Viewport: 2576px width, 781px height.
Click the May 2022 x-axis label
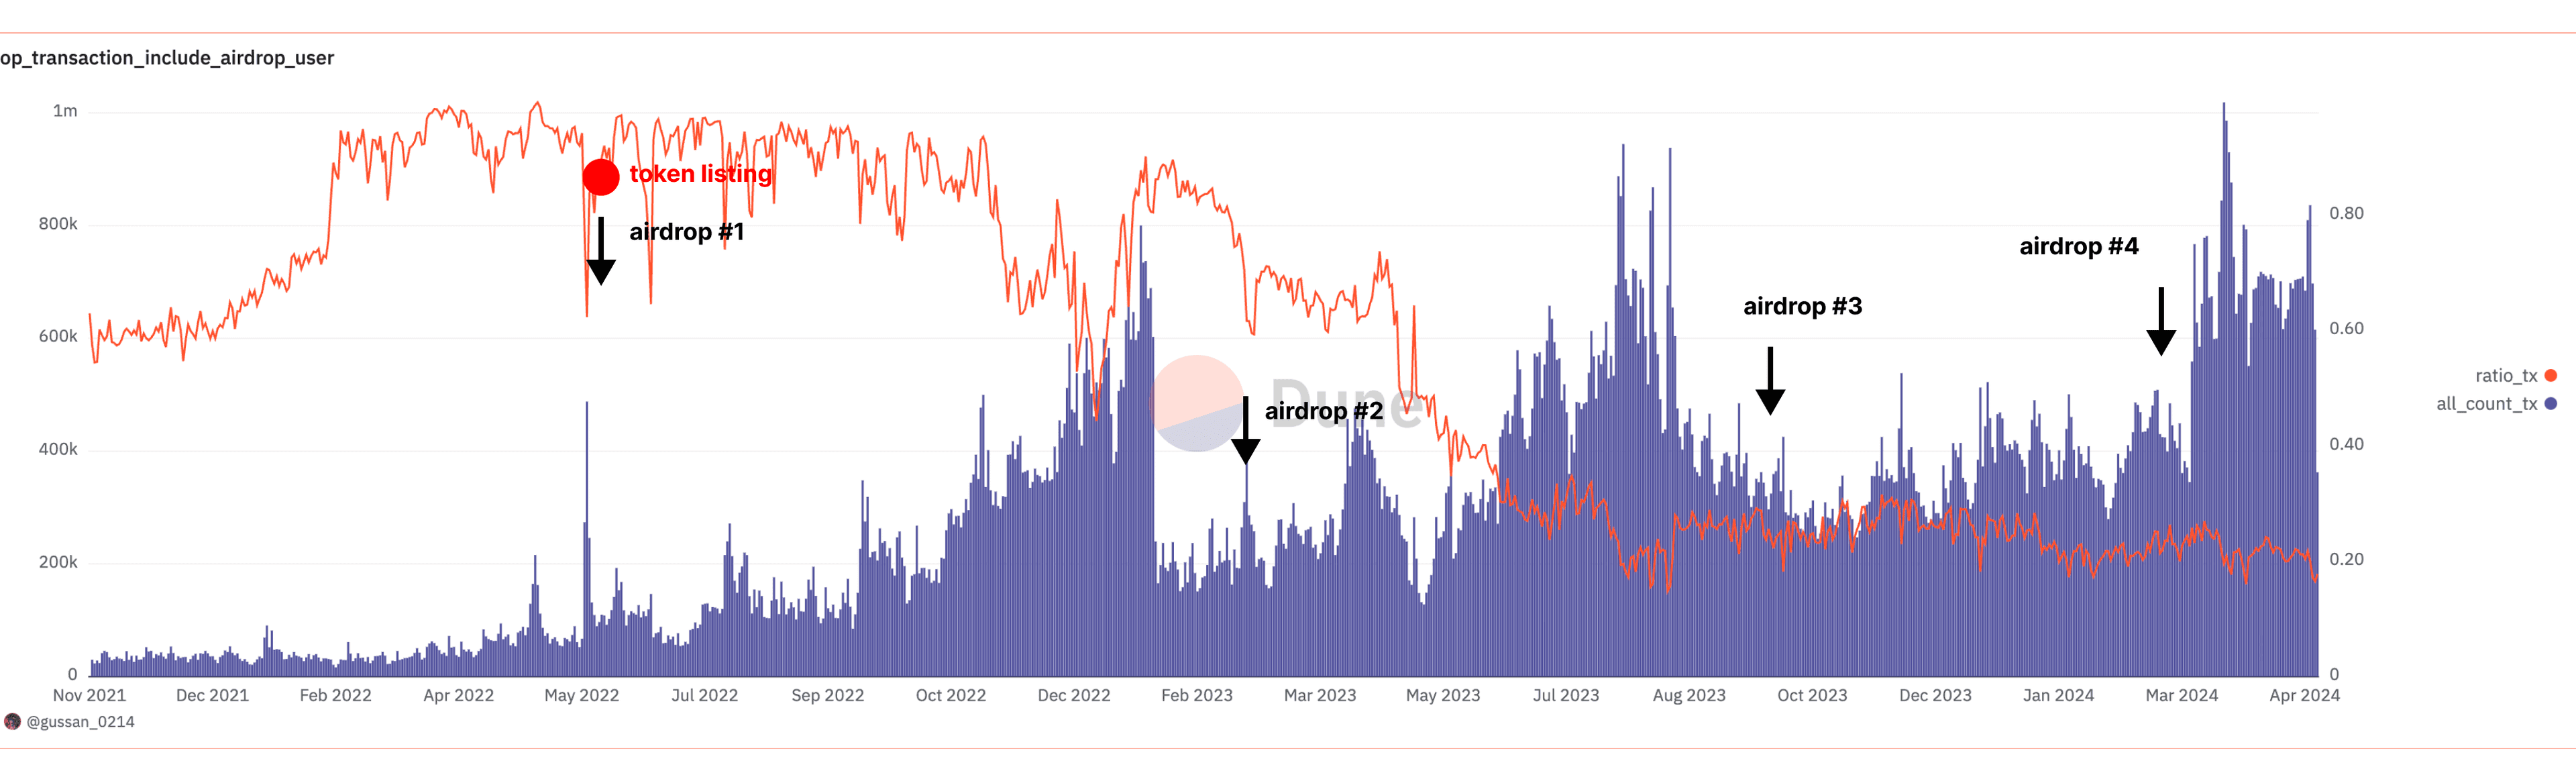click(x=581, y=696)
